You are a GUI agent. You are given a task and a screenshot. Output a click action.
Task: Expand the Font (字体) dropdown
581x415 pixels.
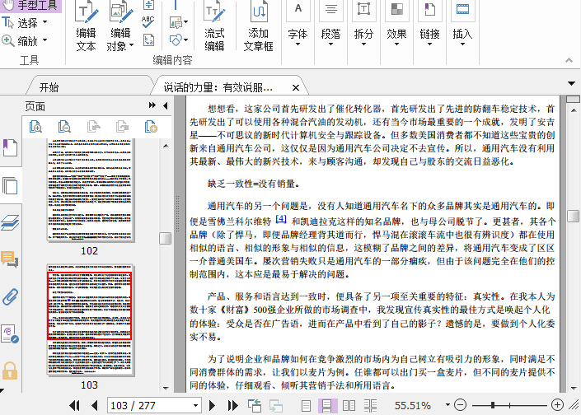tap(298, 44)
